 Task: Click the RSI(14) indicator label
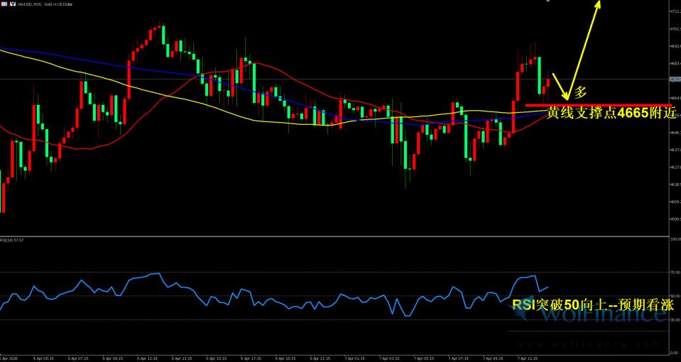(x=13, y=240)
